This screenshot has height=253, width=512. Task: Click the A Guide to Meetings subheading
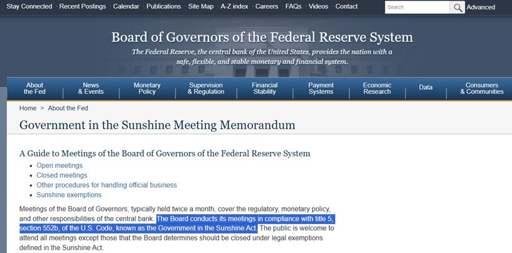[164, 153]
